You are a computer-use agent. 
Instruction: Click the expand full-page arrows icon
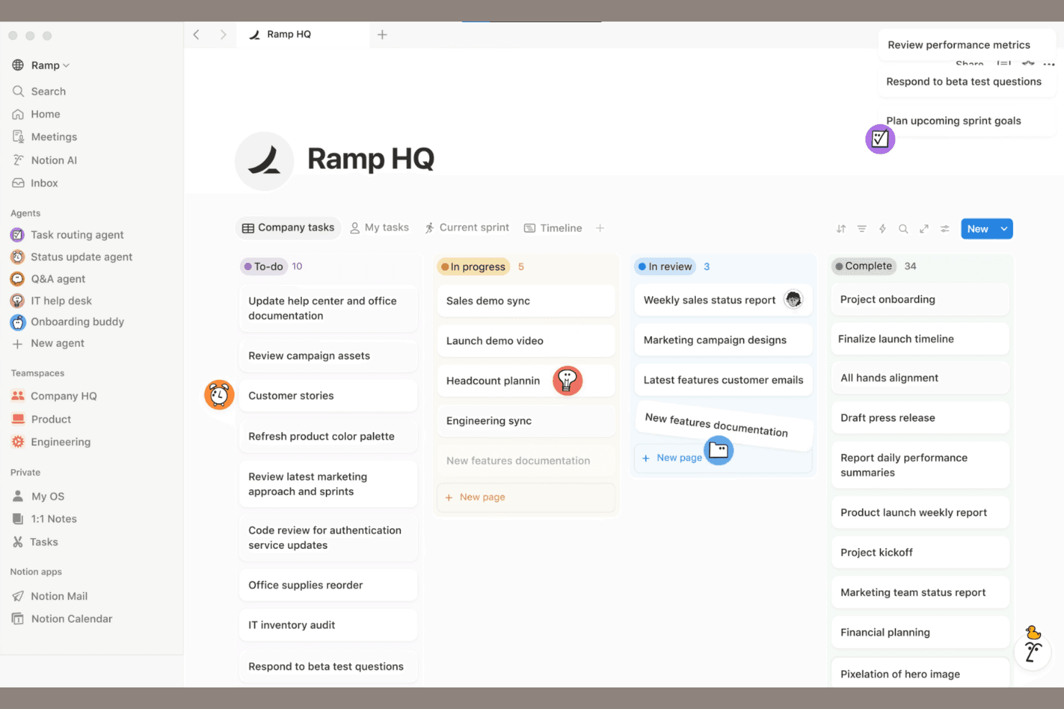point(924,229)
